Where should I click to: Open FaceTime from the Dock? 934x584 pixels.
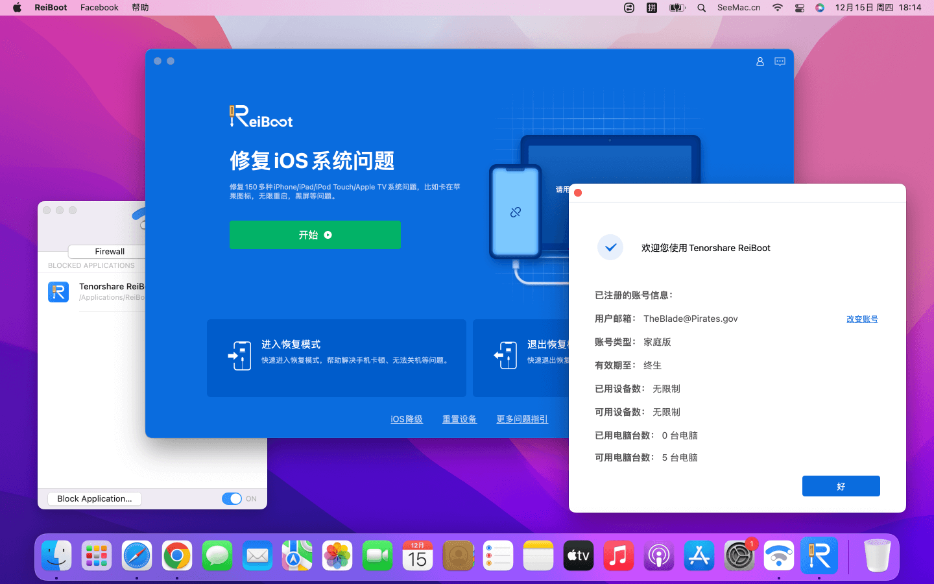377,556
